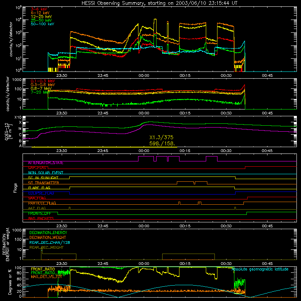Select the 6-12 keV legend label
This screenshot has width=301, height=301.
coord(40,13)
